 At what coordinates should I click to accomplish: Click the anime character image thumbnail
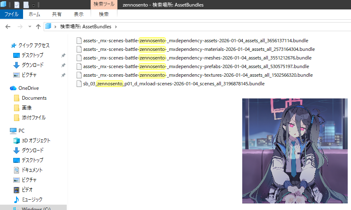pos(295,151)
